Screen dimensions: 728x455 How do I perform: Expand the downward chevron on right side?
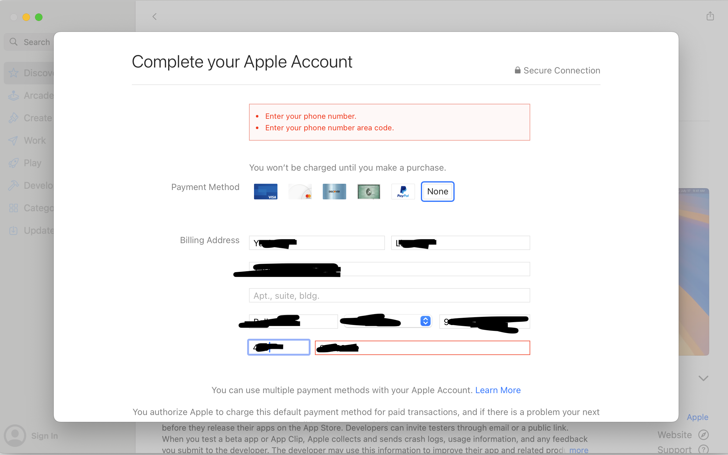click(x=703, y=378)
